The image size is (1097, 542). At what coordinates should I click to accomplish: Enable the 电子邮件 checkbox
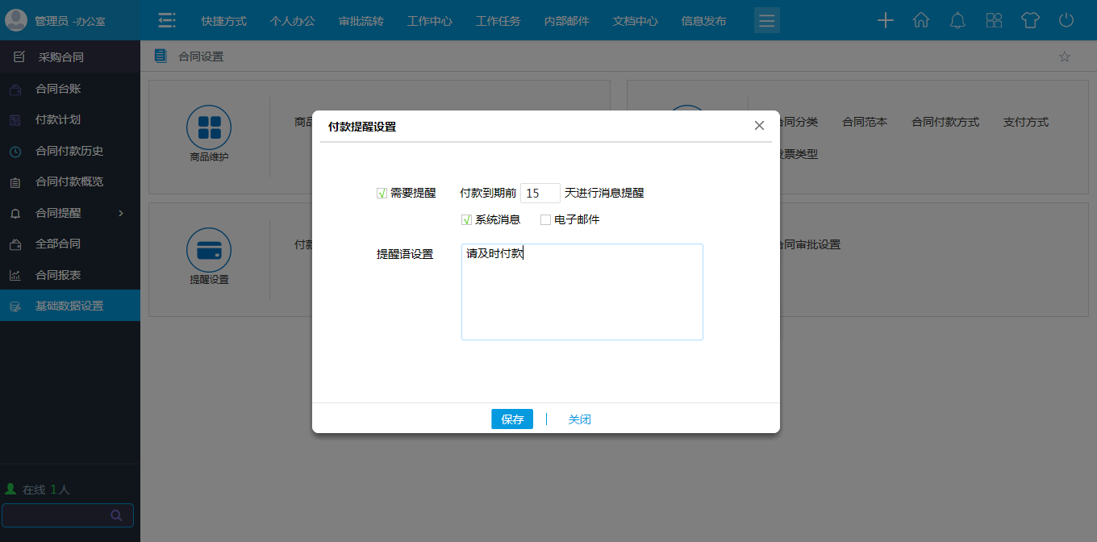tap(545, 219)
